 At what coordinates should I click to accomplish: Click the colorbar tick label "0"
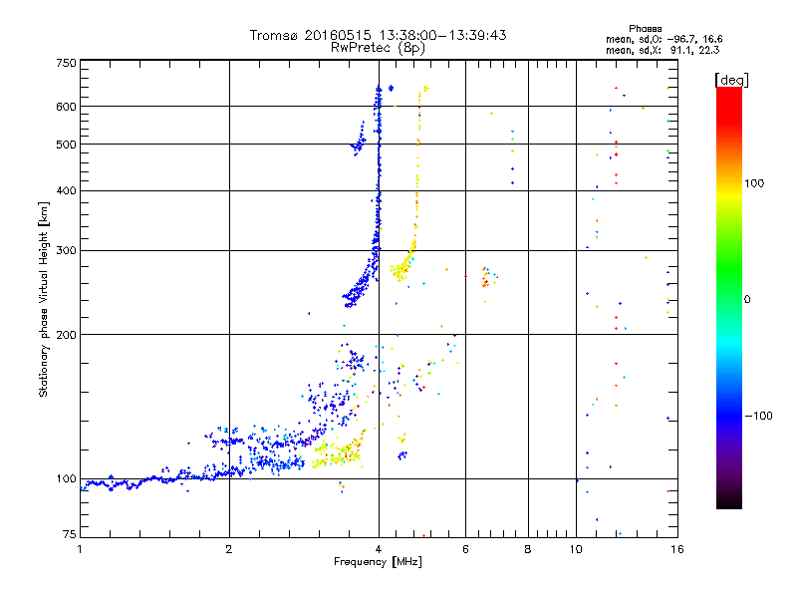click(747, 300)
